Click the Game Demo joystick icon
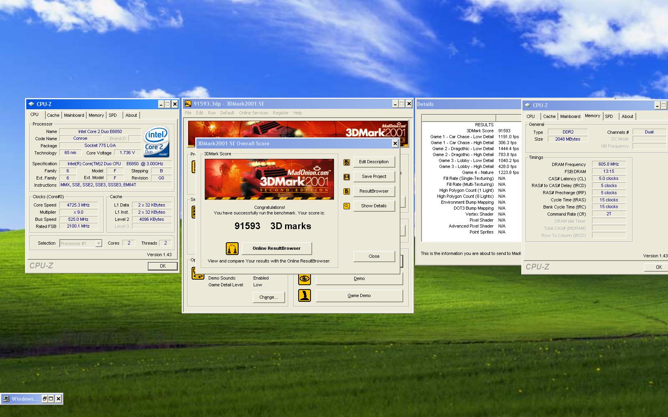This screenshot has height=417, width=668. [x=305, y=295]
